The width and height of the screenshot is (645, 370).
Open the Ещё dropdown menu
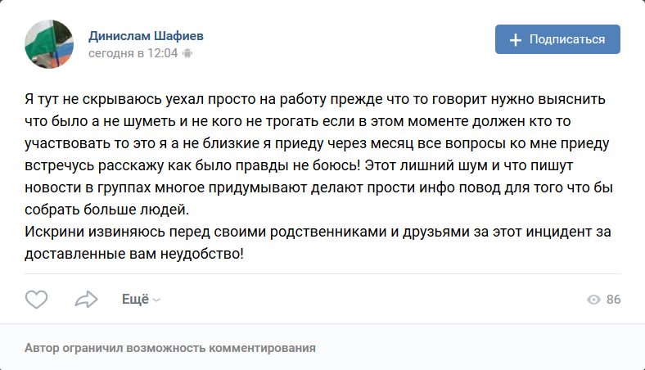click(x=141, y=300)
